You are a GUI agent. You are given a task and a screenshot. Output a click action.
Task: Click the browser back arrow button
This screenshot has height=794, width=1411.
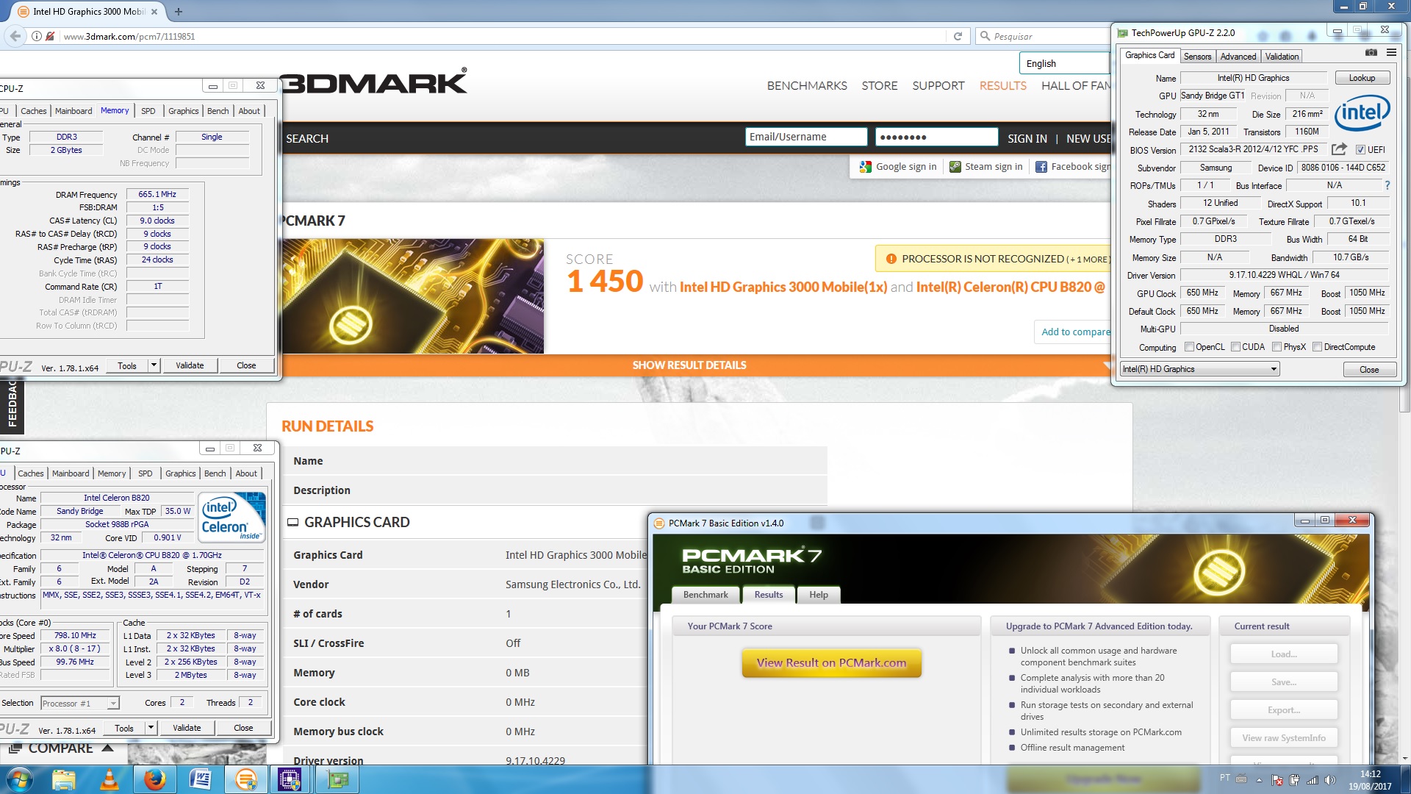(x=15, y=36)
